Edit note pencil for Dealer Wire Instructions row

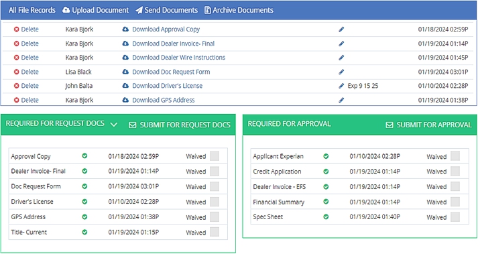[x=341, y=58]
